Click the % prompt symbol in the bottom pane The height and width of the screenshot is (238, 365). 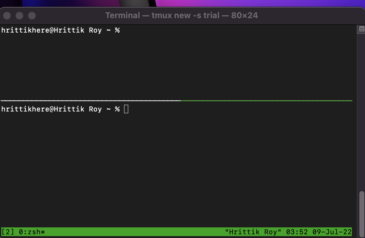118,109
